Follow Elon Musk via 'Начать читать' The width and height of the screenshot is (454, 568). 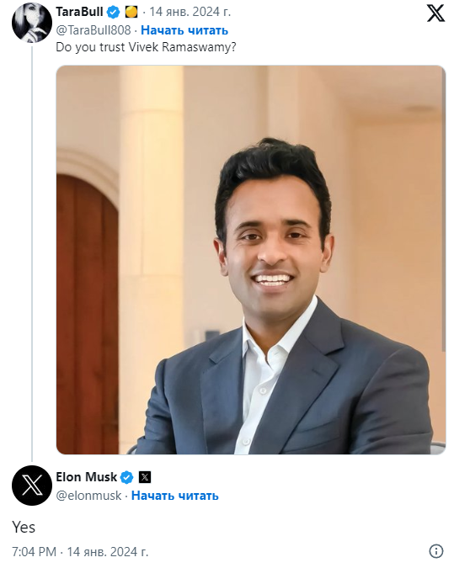click(175, 496)
